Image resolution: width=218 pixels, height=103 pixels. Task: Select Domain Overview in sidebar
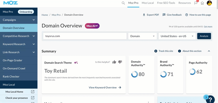(x=19, y=28)
